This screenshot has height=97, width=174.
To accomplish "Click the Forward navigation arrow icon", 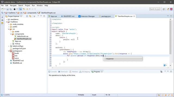I will tap(32, 9).
